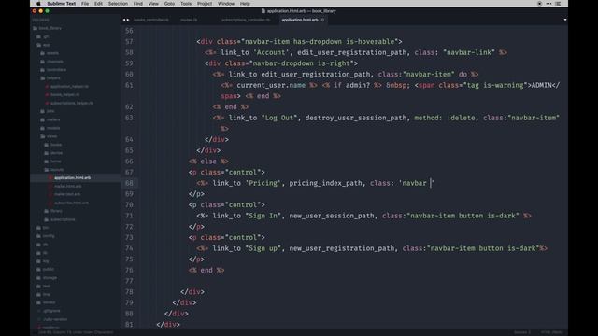Screen dimensions: 598x336
Task: Open mailer.html.erb in sidebar
Action: (x=68, y=186)
